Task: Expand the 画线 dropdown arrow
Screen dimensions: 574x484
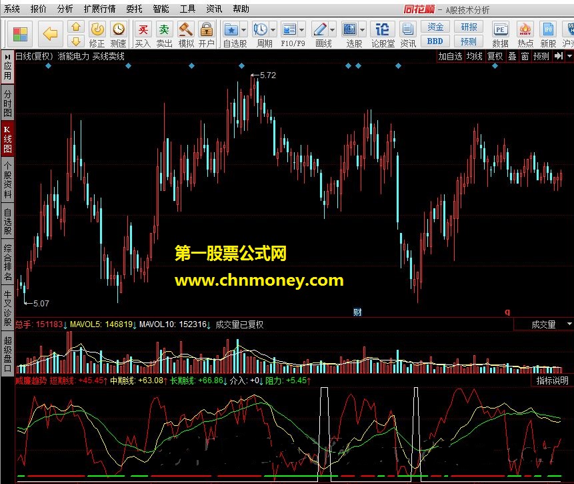Action: point(333,30)
